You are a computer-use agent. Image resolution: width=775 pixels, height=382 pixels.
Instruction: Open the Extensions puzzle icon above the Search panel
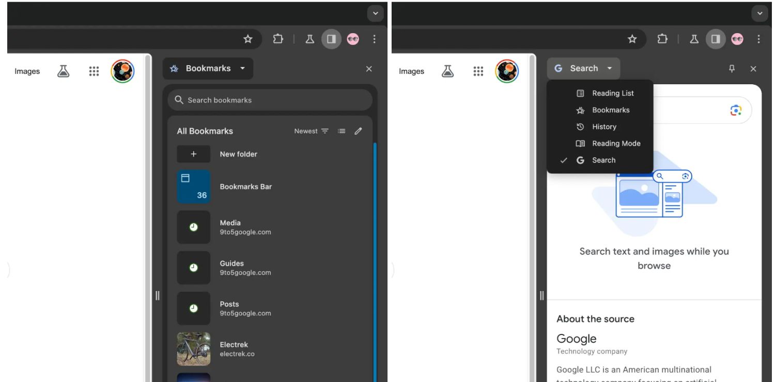(x=662, y=39)
